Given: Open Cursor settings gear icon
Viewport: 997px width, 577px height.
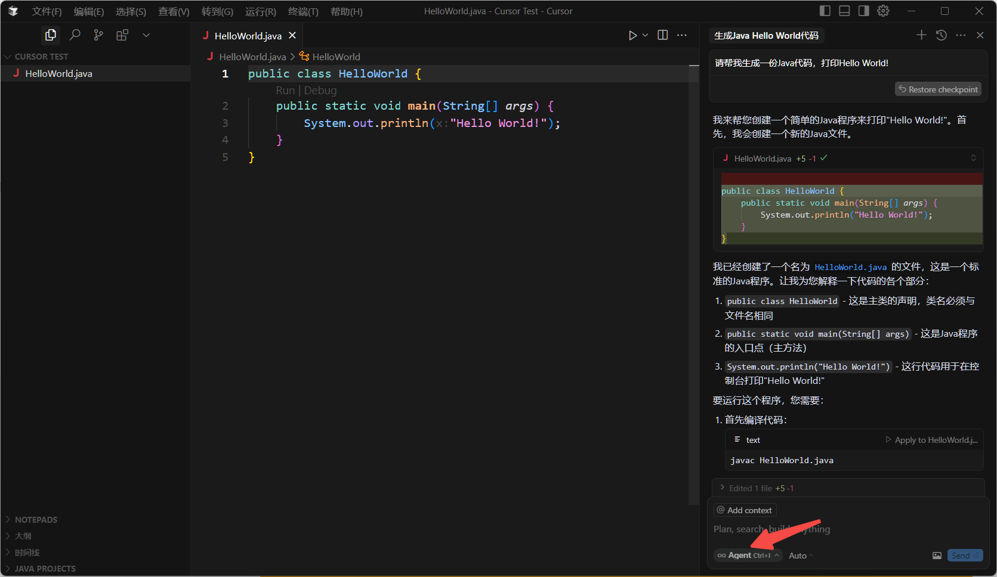Looking at the screenshot, I should [x=884, y=11].
